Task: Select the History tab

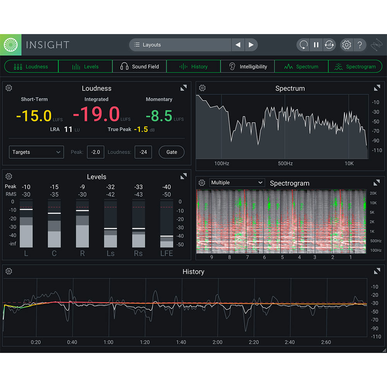Action: coord(193,66)
